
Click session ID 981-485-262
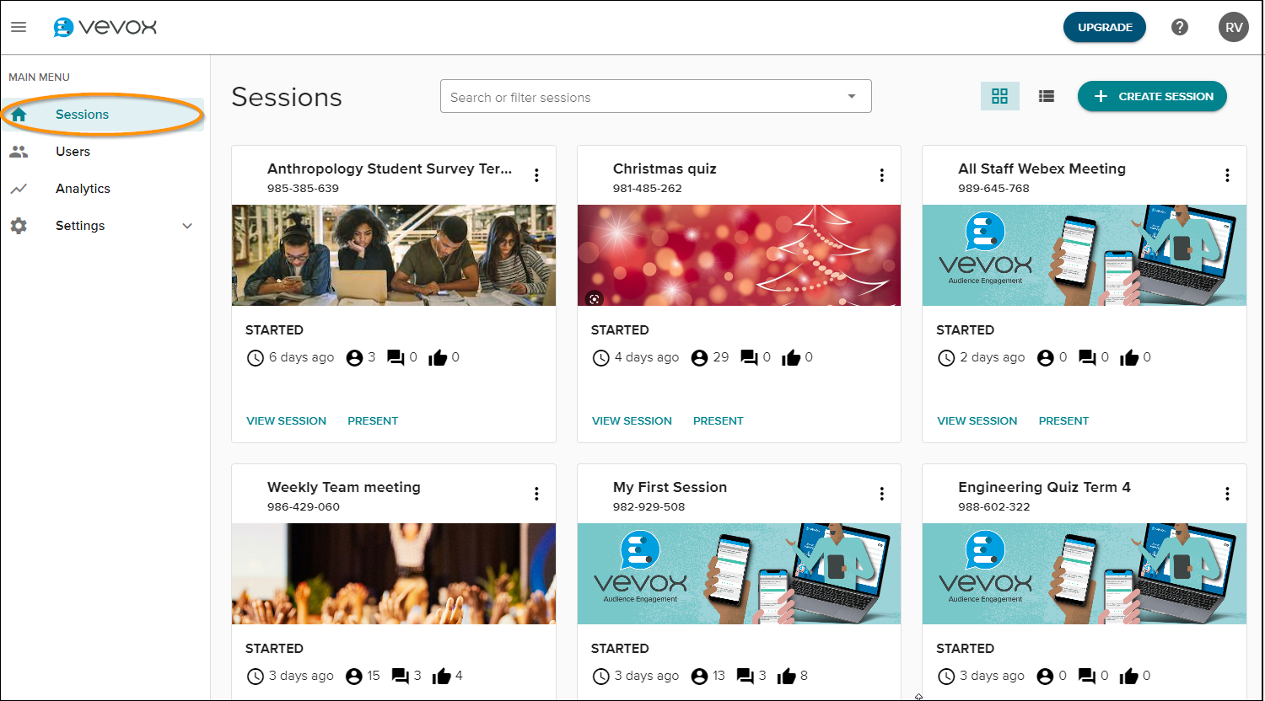point(648,188)
